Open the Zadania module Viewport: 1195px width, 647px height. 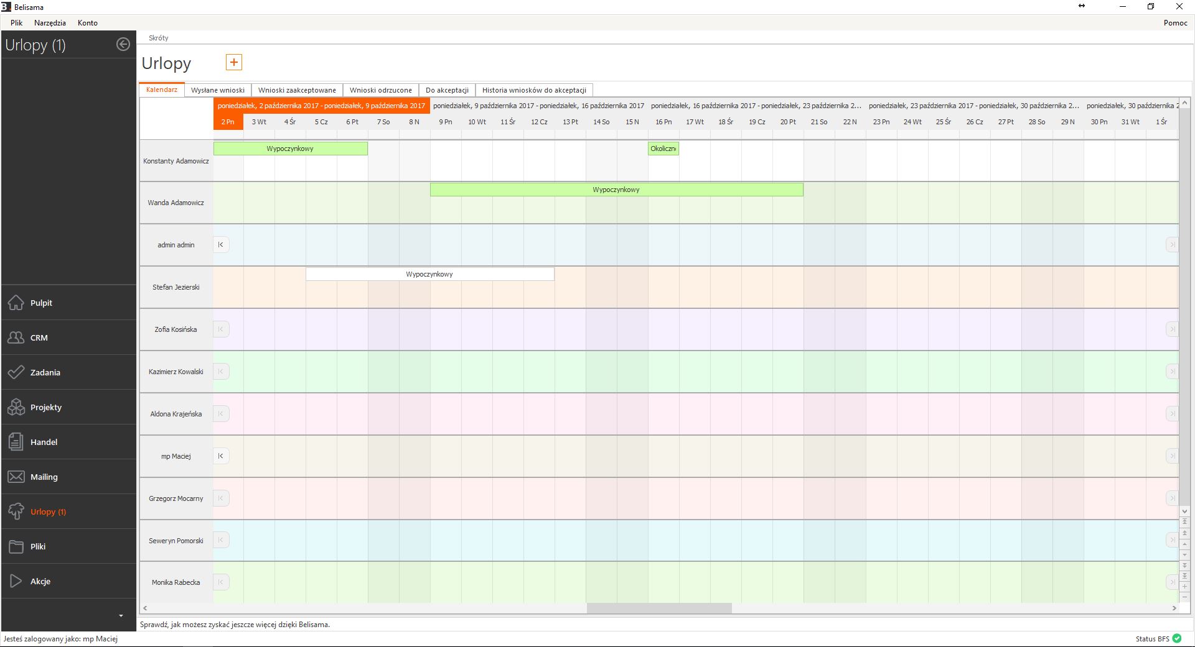tap(45, 372)
